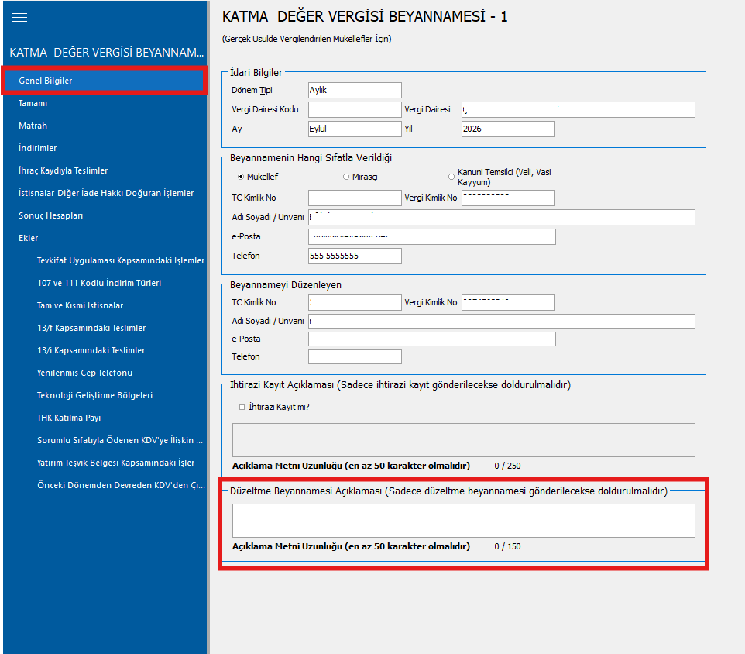Screen dimensions: 745x654
Task: Click the Dönem Tipi field
Action: (355, 91)
